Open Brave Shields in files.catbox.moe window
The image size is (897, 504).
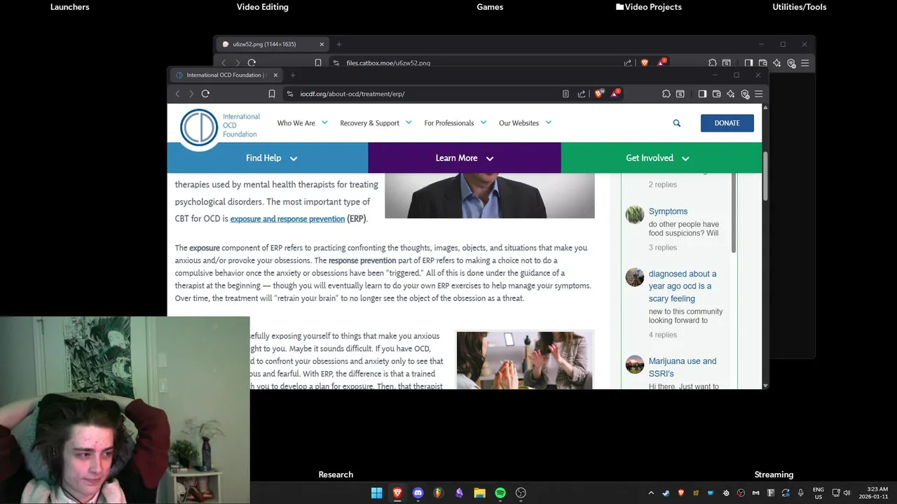click(x=645, y=63)
